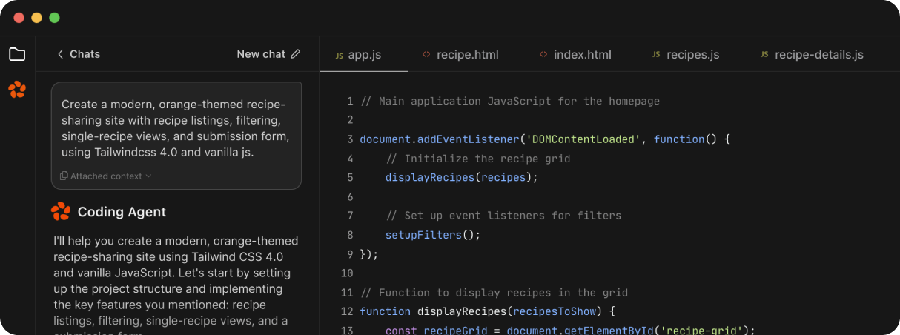Start a New chat

tap(268, 54)
